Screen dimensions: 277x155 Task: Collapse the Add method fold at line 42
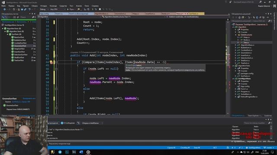tap(56, 56)
